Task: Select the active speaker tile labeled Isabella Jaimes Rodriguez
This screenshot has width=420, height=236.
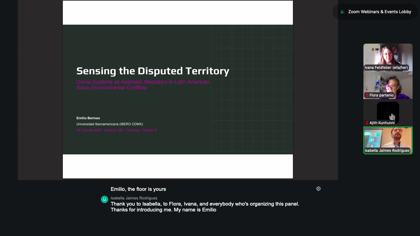Action: point(388,140)
